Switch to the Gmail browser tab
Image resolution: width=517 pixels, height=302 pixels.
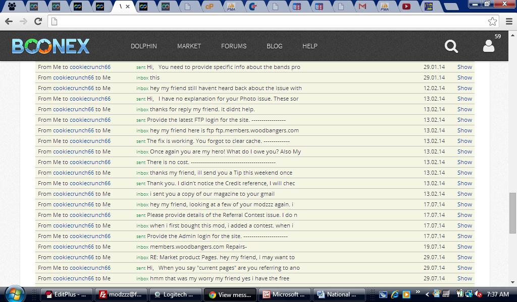(362, 7)
